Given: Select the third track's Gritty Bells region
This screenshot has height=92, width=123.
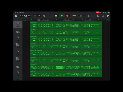Looking at the screenshot, I should pyautogui.click(x=66, y=39).
